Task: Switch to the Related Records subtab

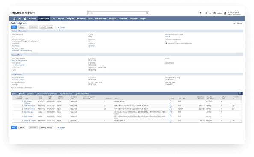Action: click(x=66, y=94)
